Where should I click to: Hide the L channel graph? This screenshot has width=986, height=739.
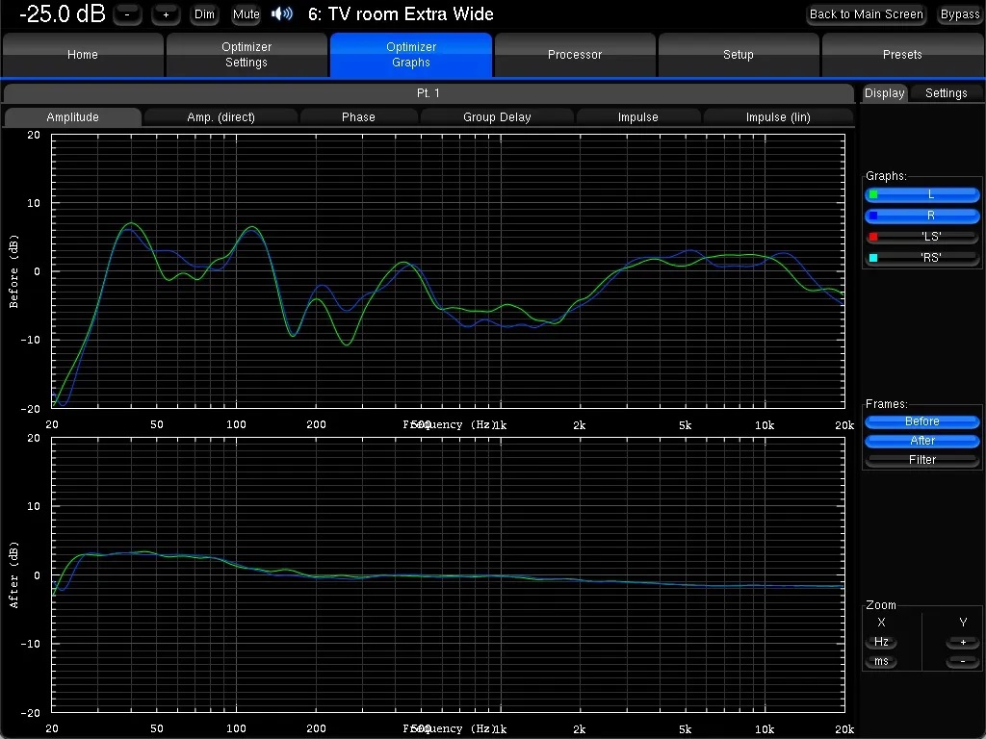coord(922,194)
